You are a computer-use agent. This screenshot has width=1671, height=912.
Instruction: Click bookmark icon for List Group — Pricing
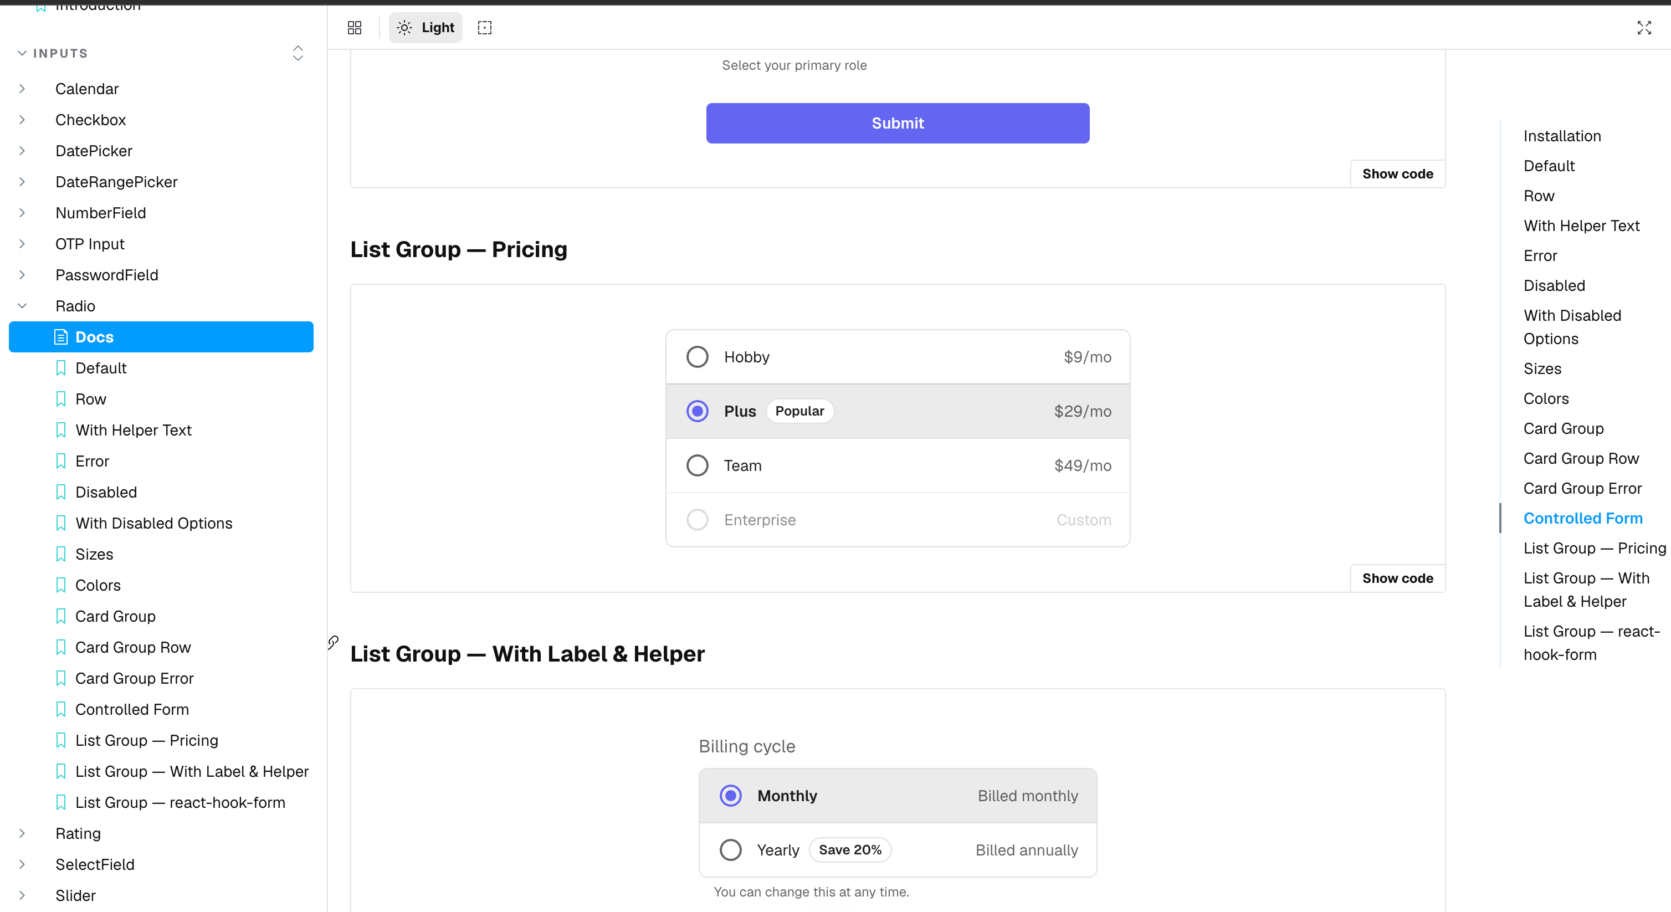(x=61, y=741)
